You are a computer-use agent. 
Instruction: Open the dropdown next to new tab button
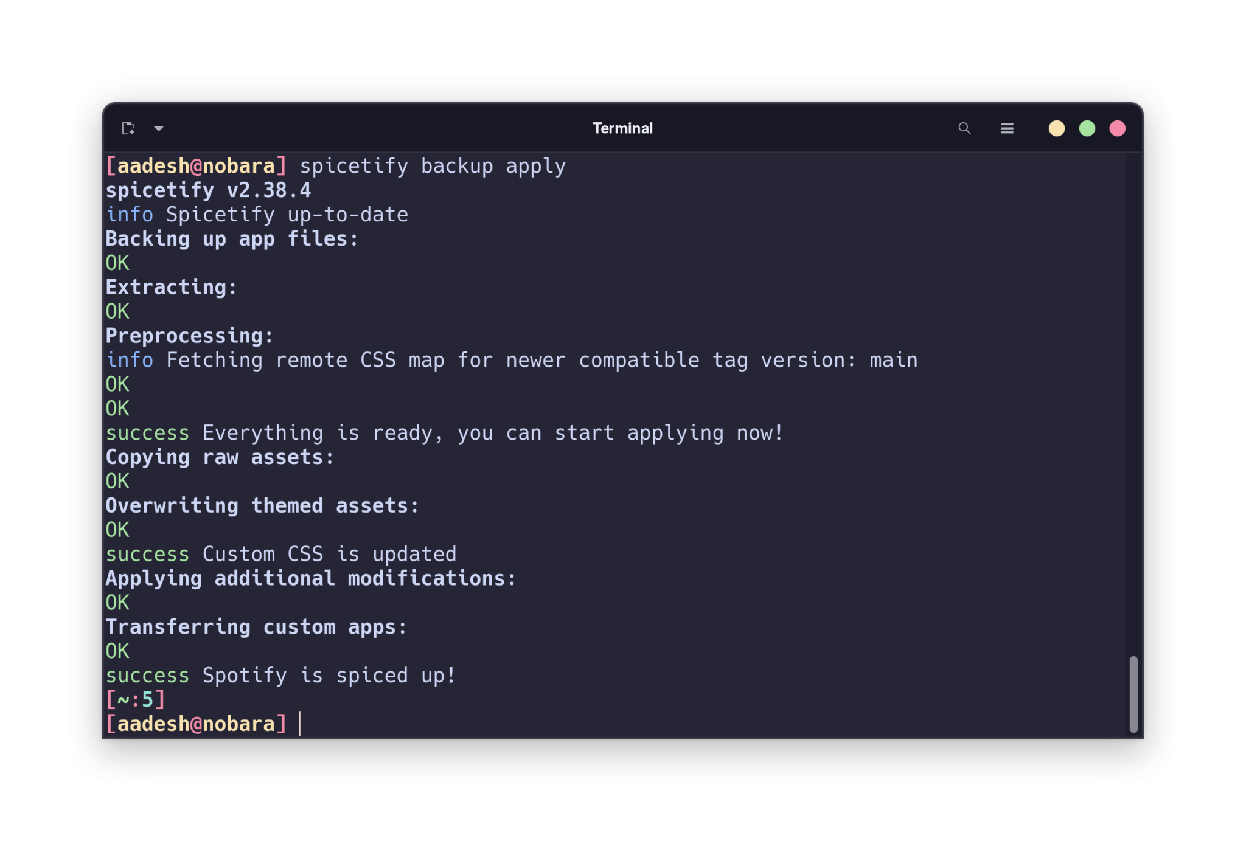click(159, 128)
